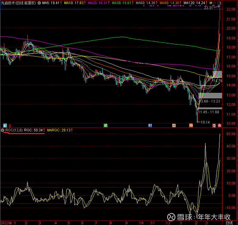Screen dimensions: 238x225
Task: Open the green 减 event marker
Action: [x=106, y=125]
